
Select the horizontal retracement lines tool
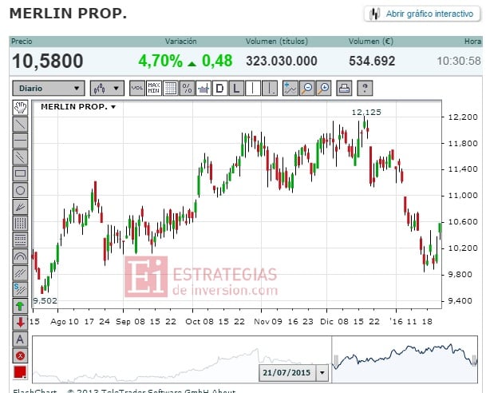tap(20, 240)
